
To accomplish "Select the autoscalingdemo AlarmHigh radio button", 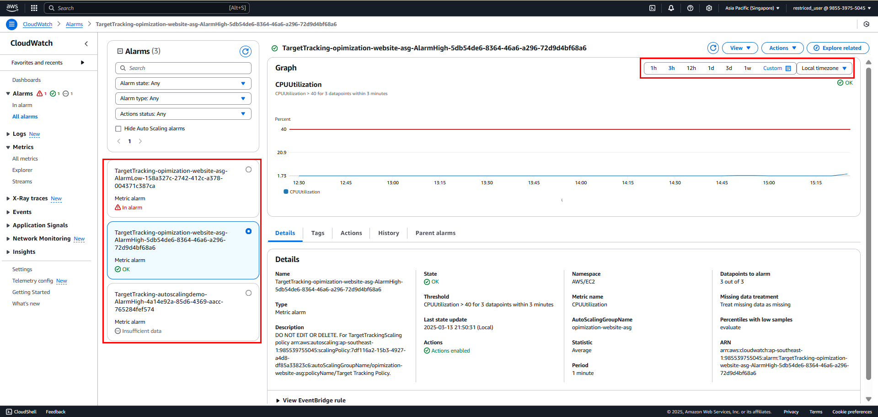I will (x=249, y=293).
